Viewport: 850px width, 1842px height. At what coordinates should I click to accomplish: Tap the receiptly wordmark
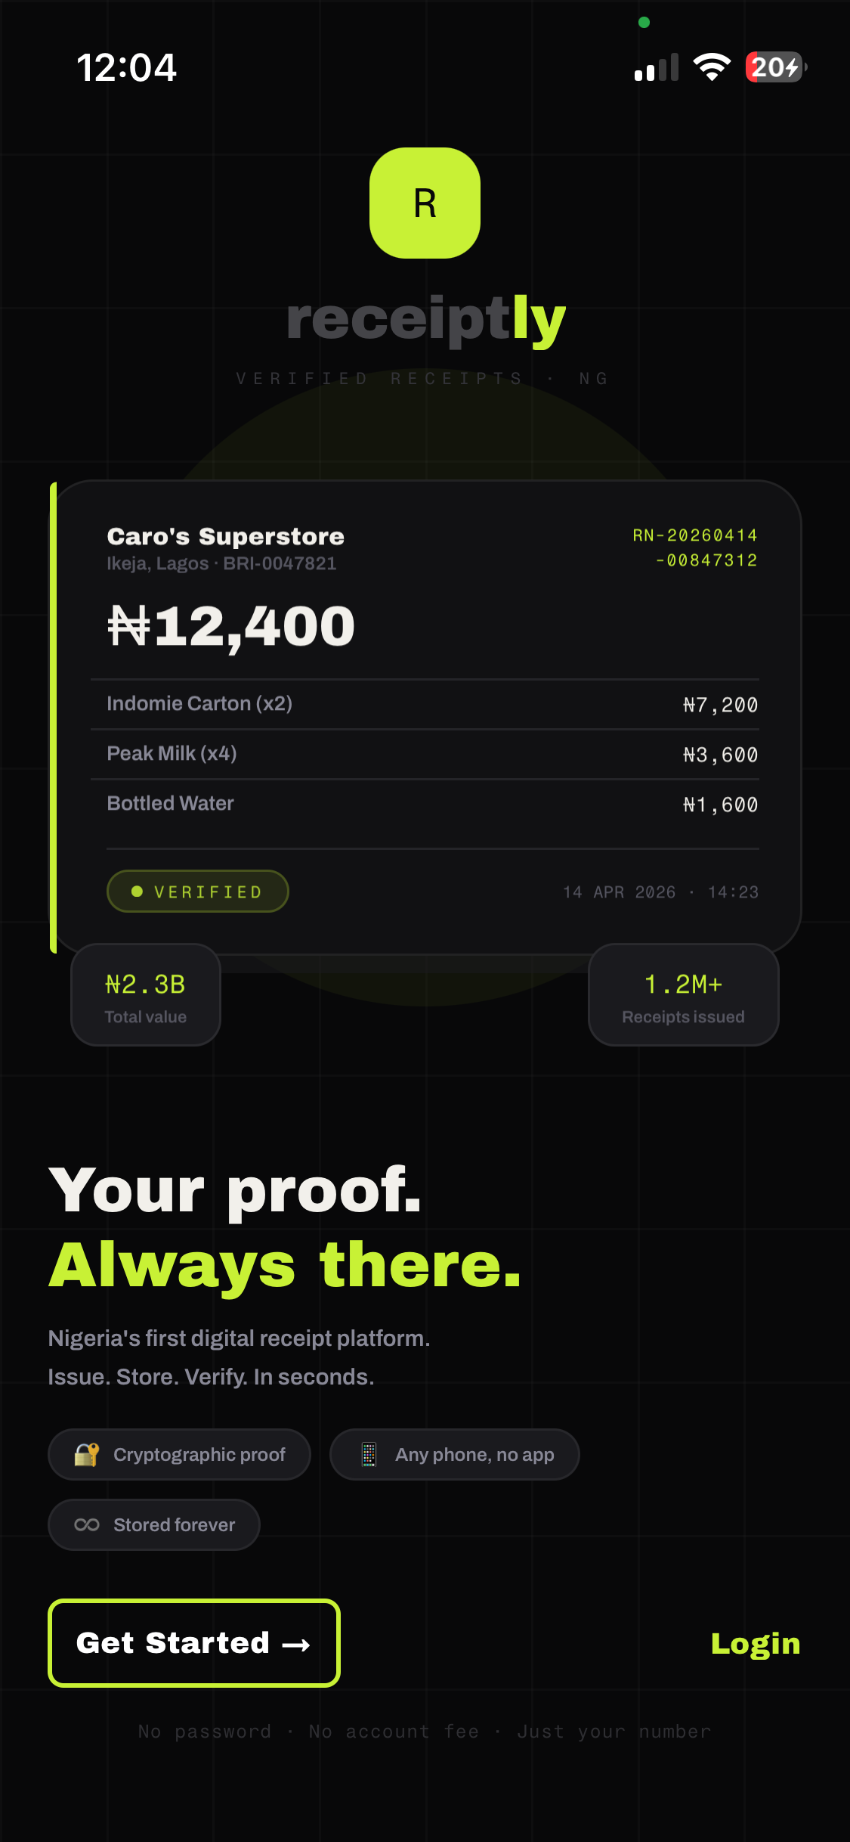tap(425, 319)
